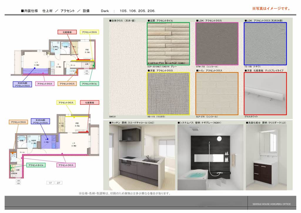Select the green アクセントタイル label on the lower plan
301x213 pixels.
(x=36, y=165)
